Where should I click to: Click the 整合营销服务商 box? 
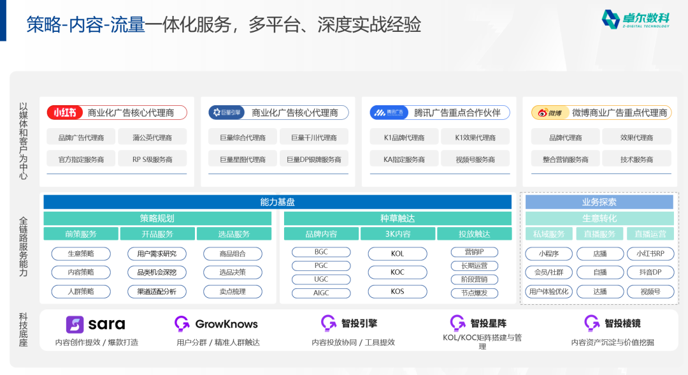[x=566, y=159]
